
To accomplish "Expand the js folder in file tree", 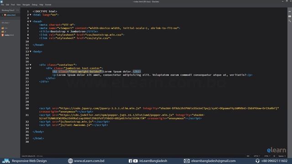I will [5, 31].
